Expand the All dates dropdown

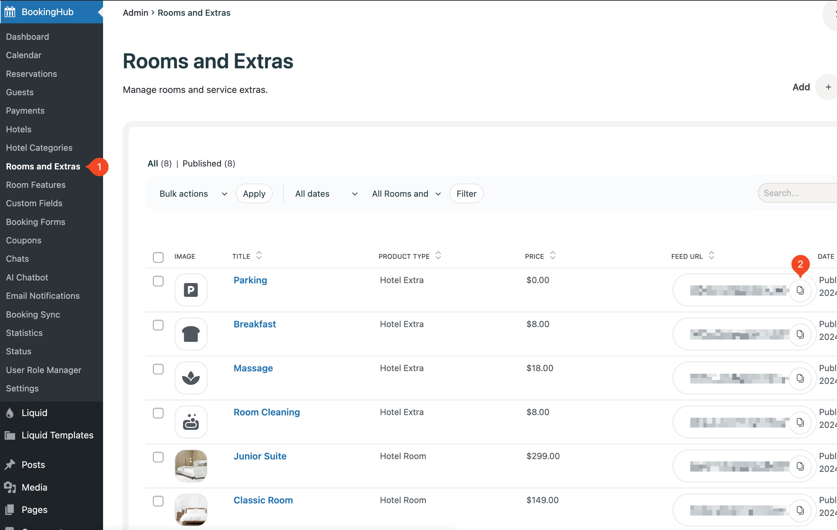[326, 194]
